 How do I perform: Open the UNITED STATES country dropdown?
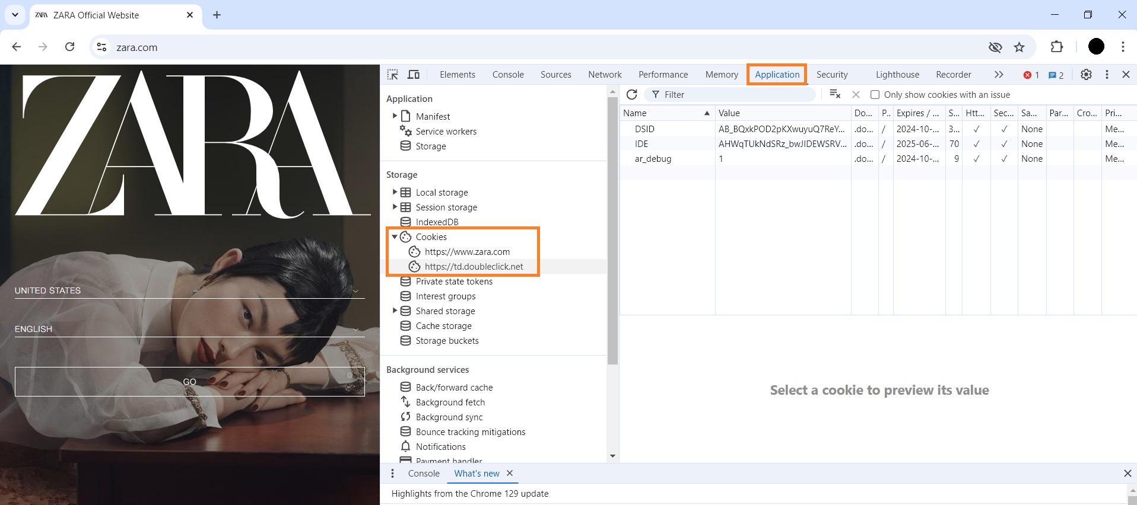[x=189, y=290]
